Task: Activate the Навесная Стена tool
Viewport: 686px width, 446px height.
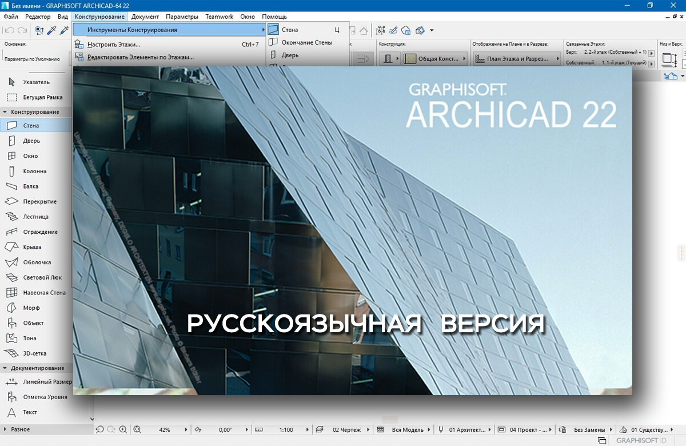Action: click(x=43, y=293)
